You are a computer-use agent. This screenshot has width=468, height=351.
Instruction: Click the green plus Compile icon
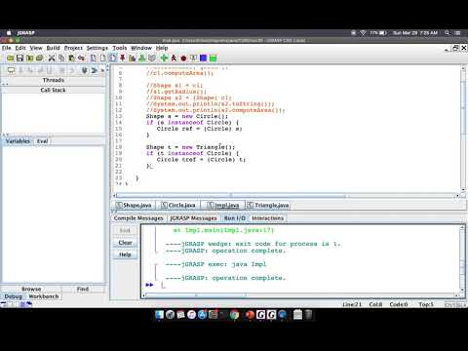pyautogui.click(x=164, y=58)
